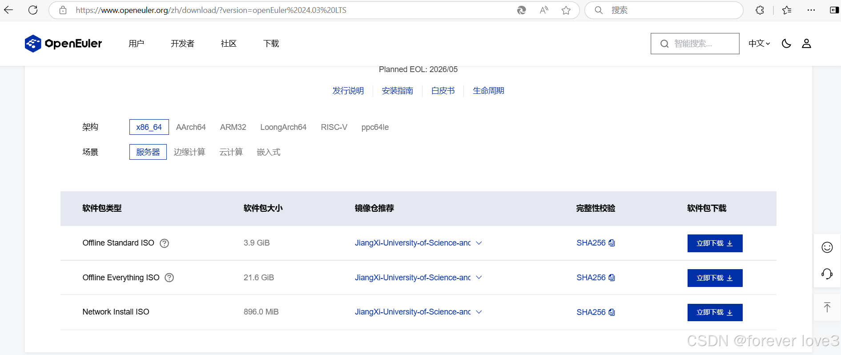Show help for Offline Standard ISO

pos(165,243)
